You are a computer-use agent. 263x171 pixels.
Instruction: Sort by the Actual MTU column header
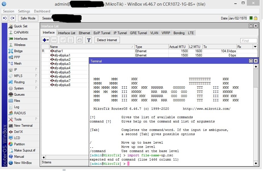point(178,47)
